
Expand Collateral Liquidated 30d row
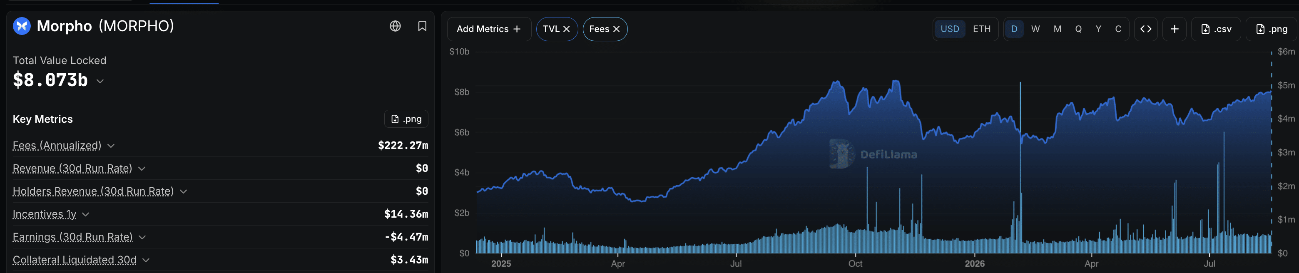(x=146, y=260)
